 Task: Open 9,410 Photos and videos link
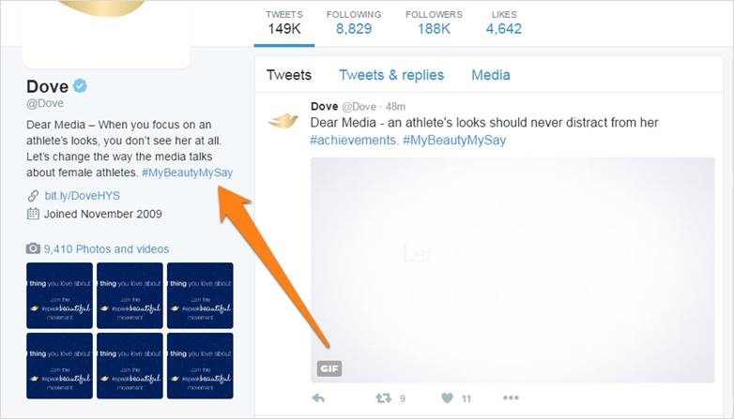106,248
